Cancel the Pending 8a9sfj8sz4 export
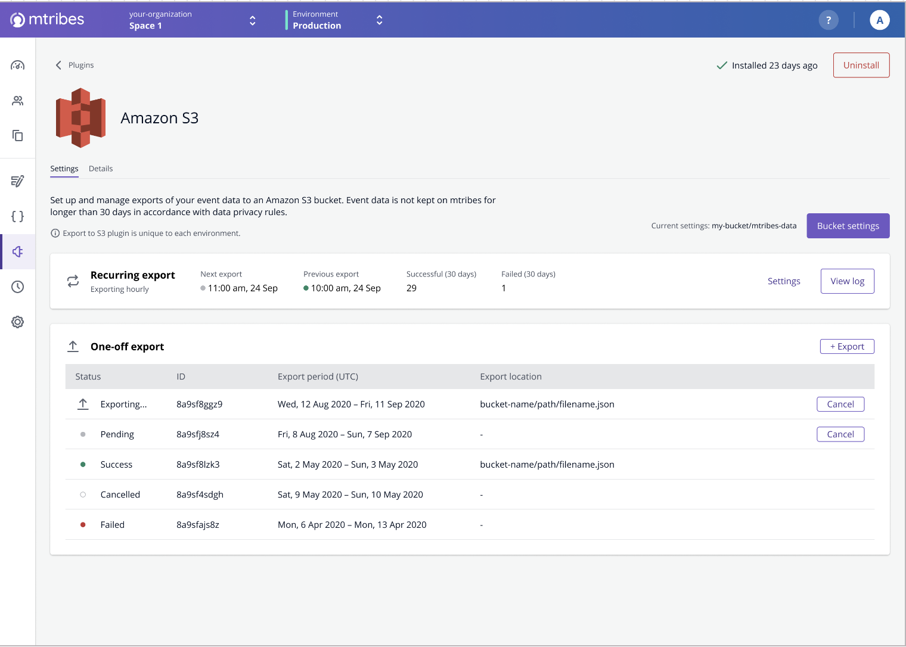 (x=840, y=434)
